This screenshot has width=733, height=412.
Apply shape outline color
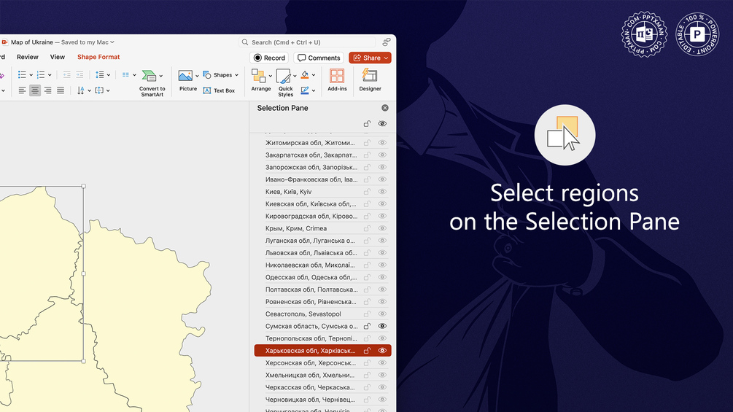pyautogui.click(x=305, y=90)
